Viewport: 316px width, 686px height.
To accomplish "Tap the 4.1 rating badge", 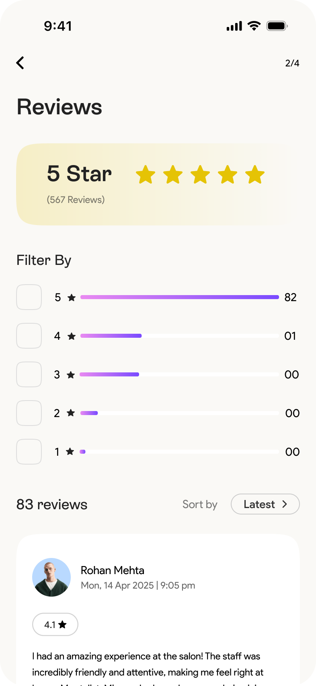I will (x=55, y=624).
